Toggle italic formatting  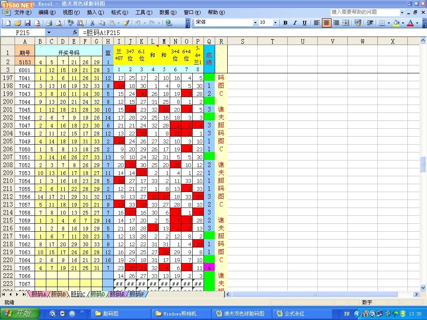click(x=295, y=23)
